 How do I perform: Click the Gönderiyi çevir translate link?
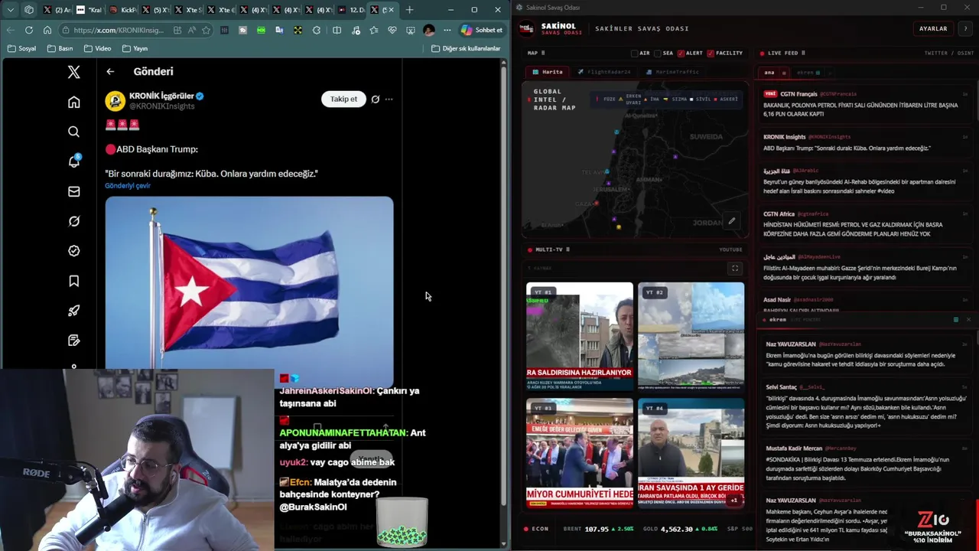tap(128, 186)
